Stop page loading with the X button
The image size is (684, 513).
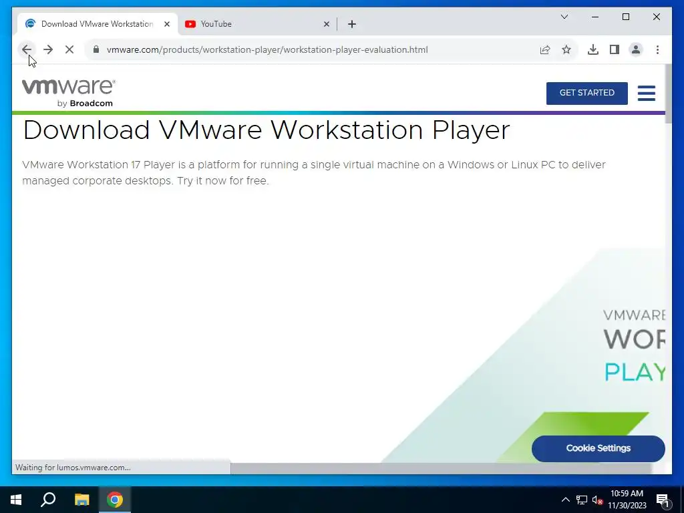pos(69,49)
